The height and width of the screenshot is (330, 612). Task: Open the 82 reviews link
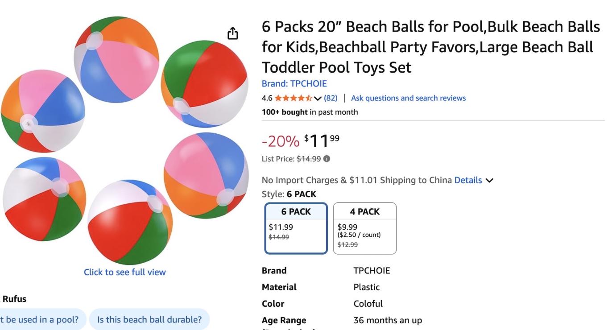coord(331,98)
